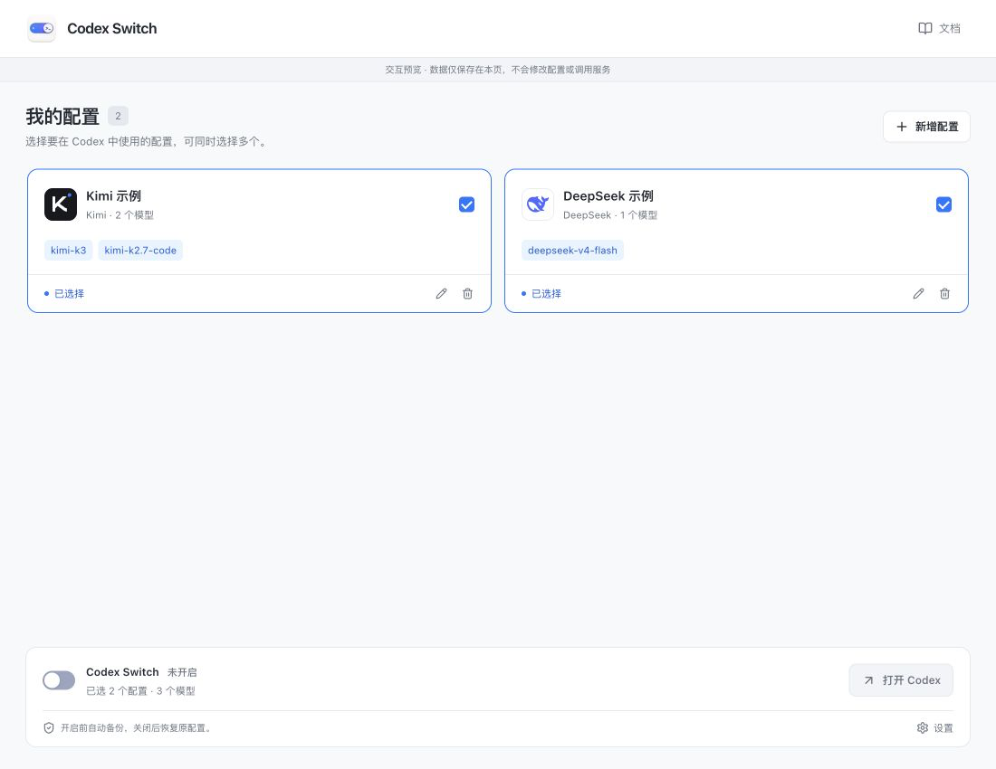Click the book icon beside 文档
This screenshot has height=769, width=996.
pos(924,29)
